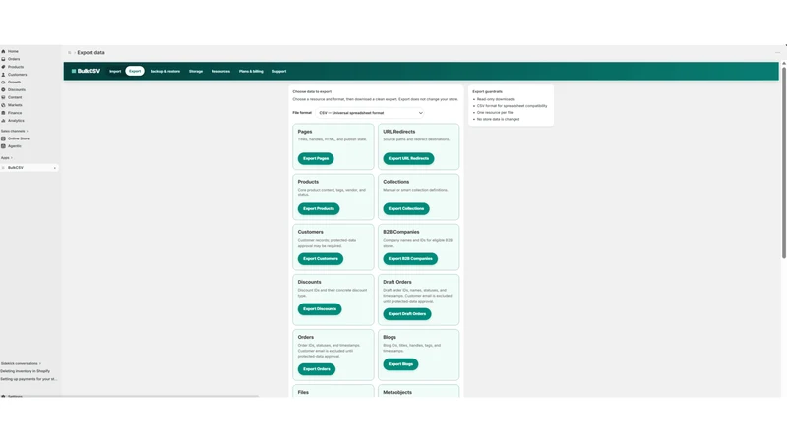Open the File format dropdown
This screenshot has height=442, width=787.
coord(371,113)
